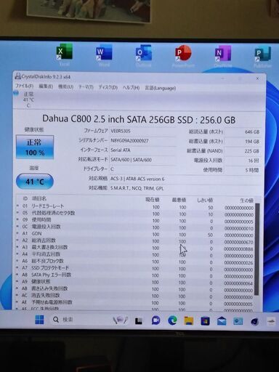
Task: Click the しきい値 column header
Action: pos(205,200)
